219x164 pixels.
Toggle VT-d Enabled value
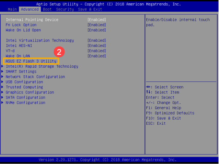pos(97,51)
